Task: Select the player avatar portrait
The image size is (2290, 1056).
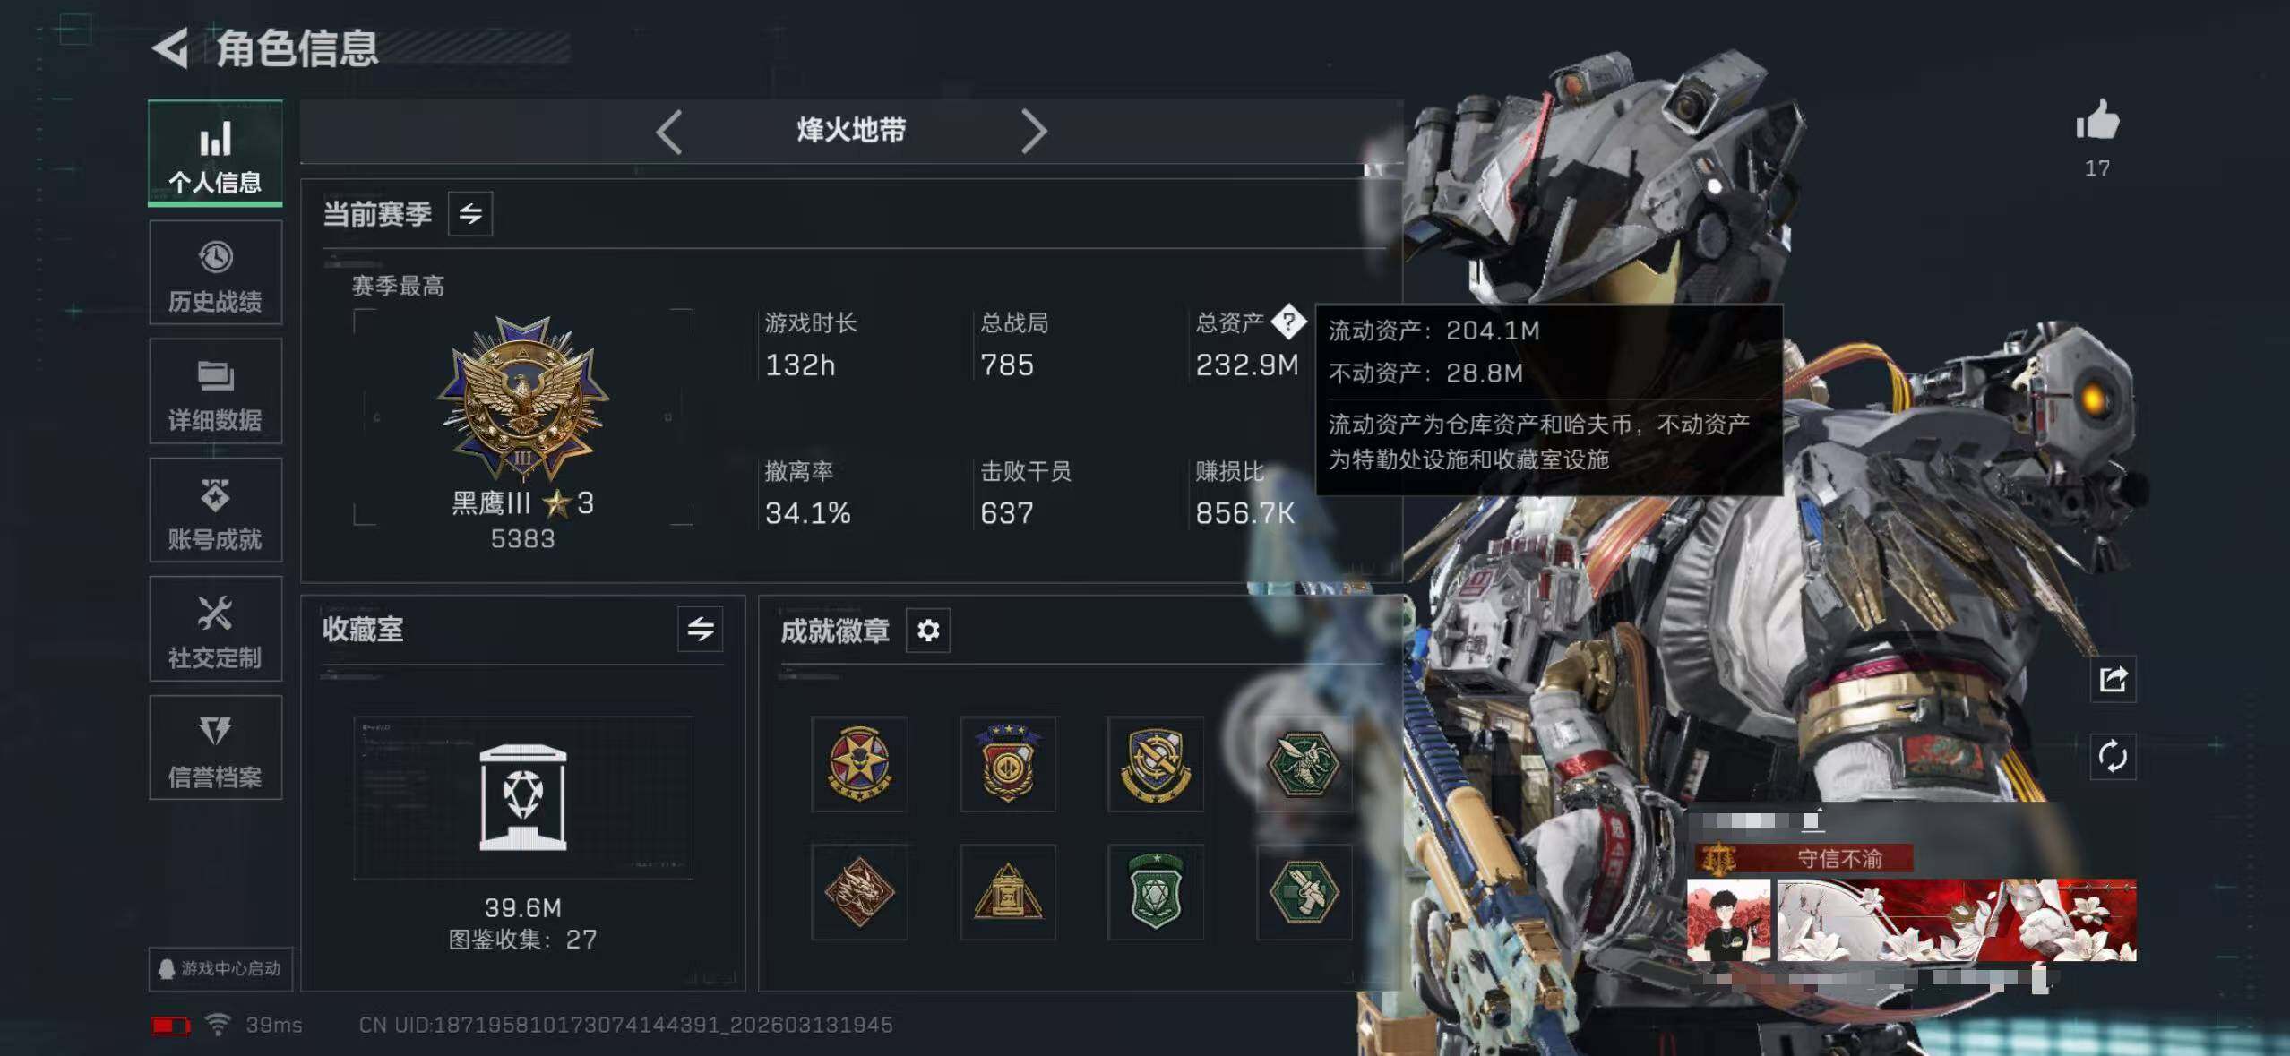Action: (x=1728, y=921)
